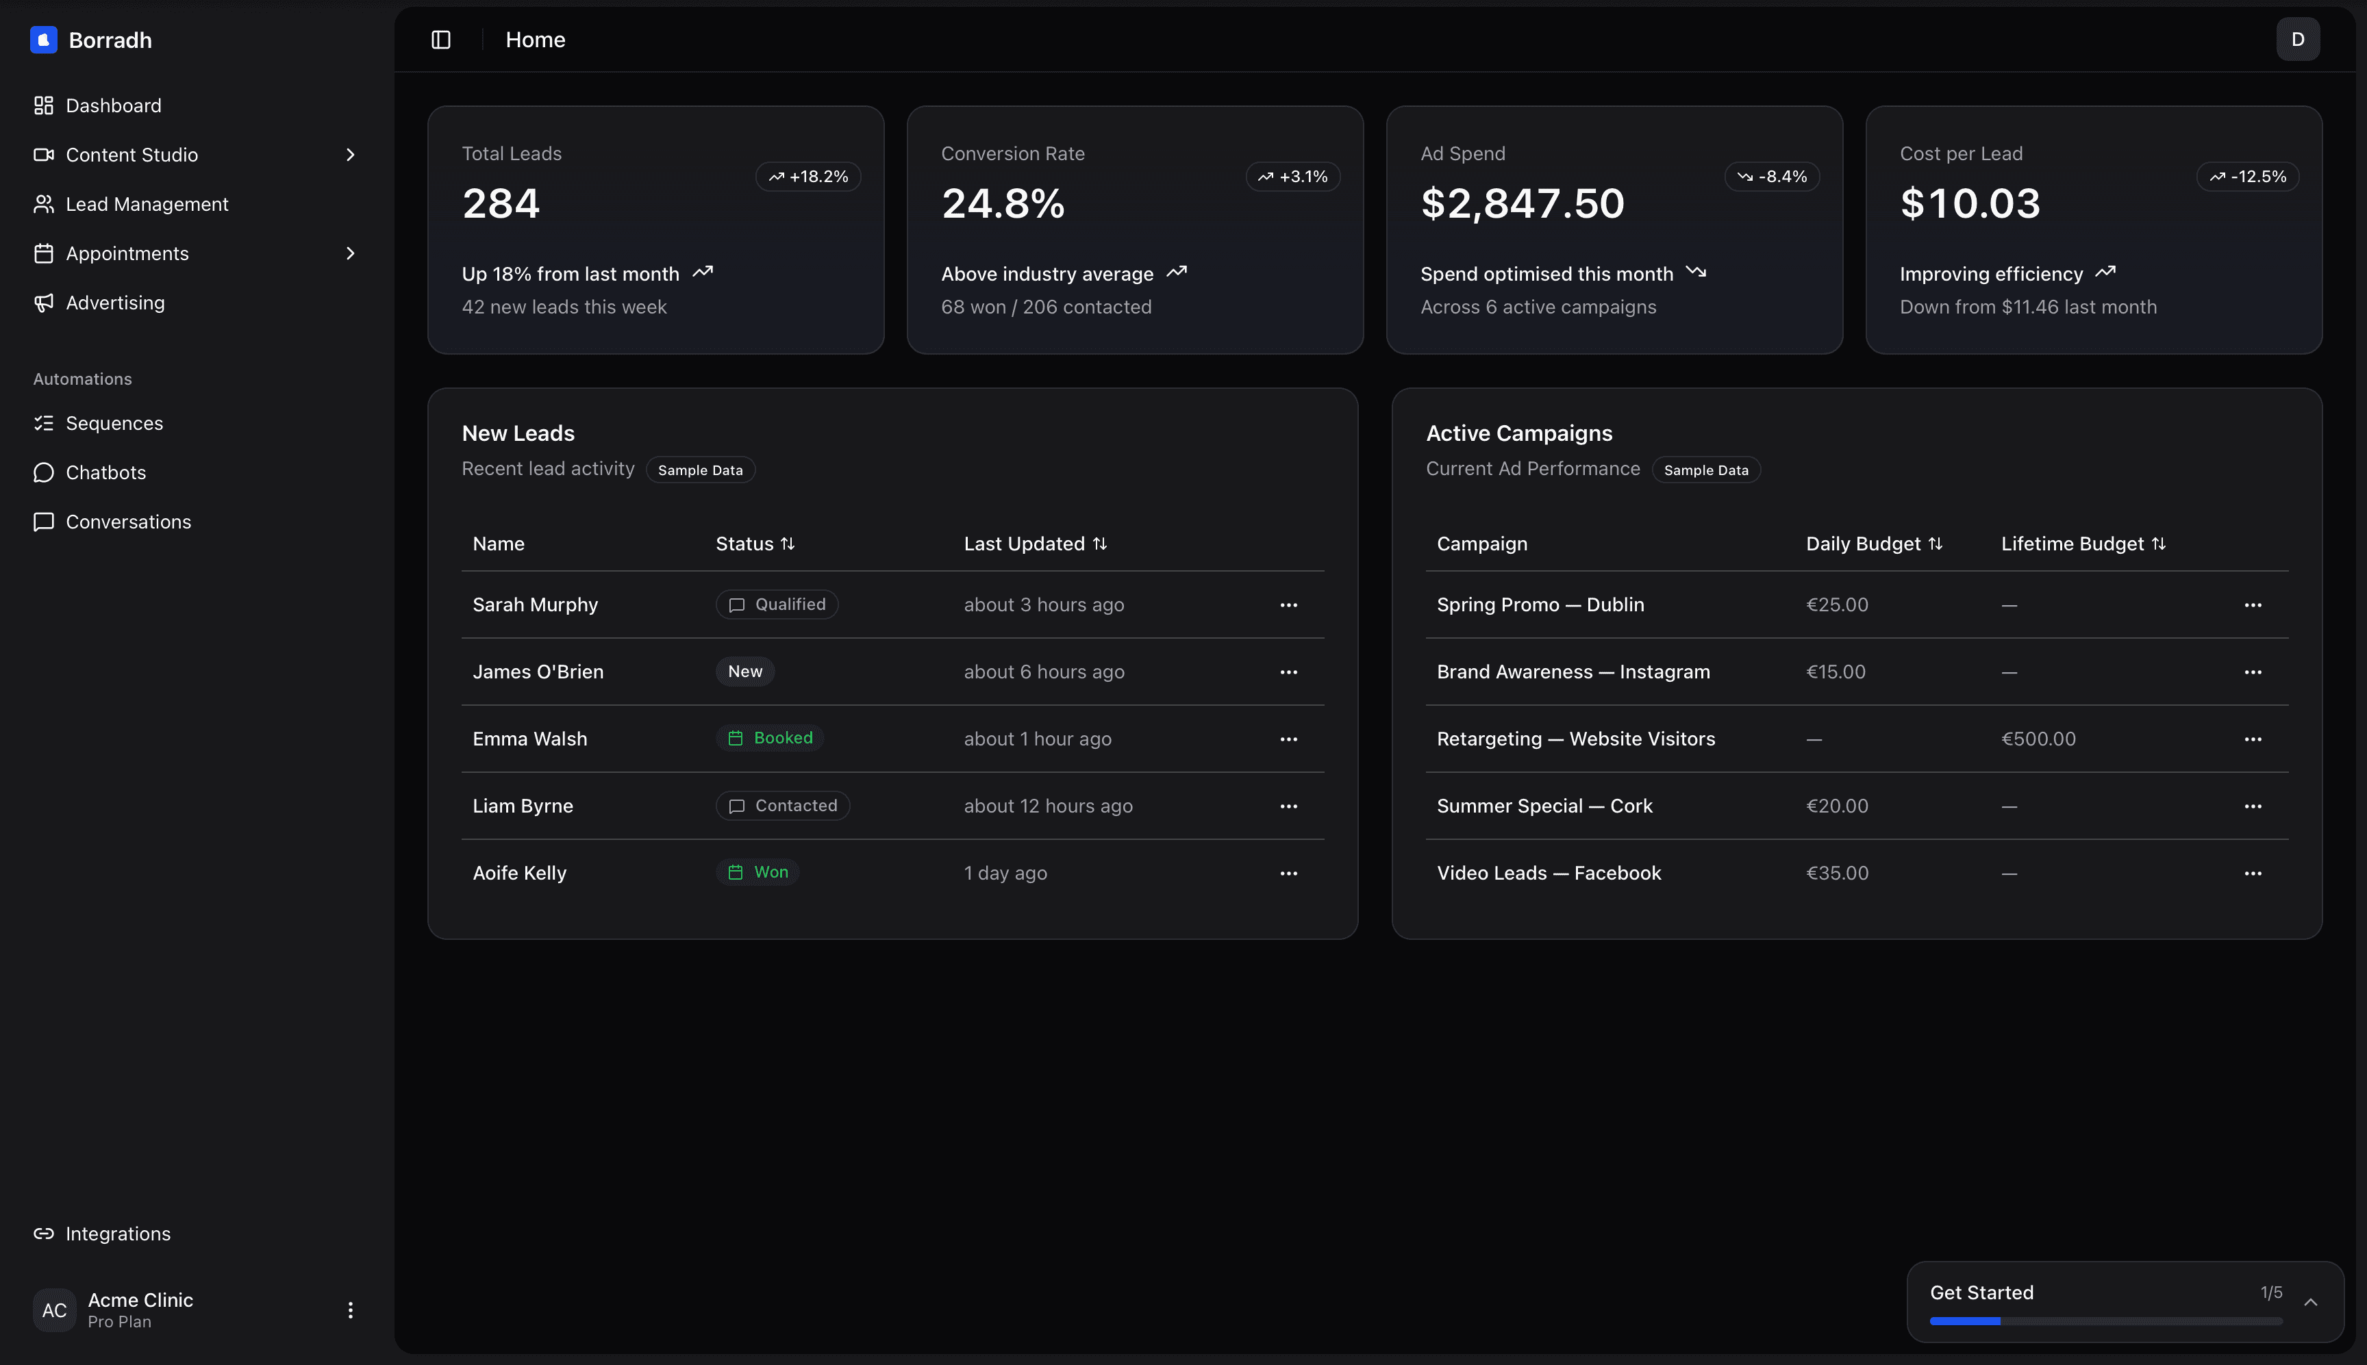Toggle the sidebar with the panel icon

point(440,40)
